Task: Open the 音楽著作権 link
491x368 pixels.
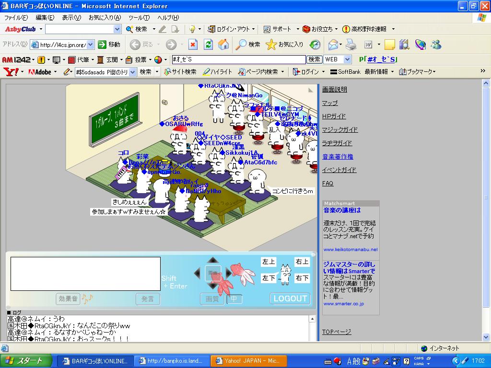Action: coord(338,157)
